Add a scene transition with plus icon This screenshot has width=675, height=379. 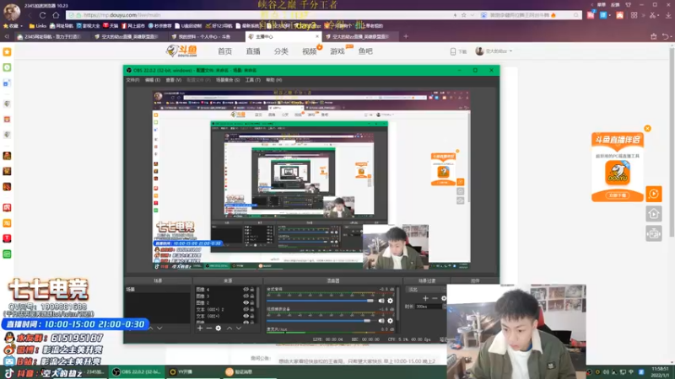[x=425, y=298]
